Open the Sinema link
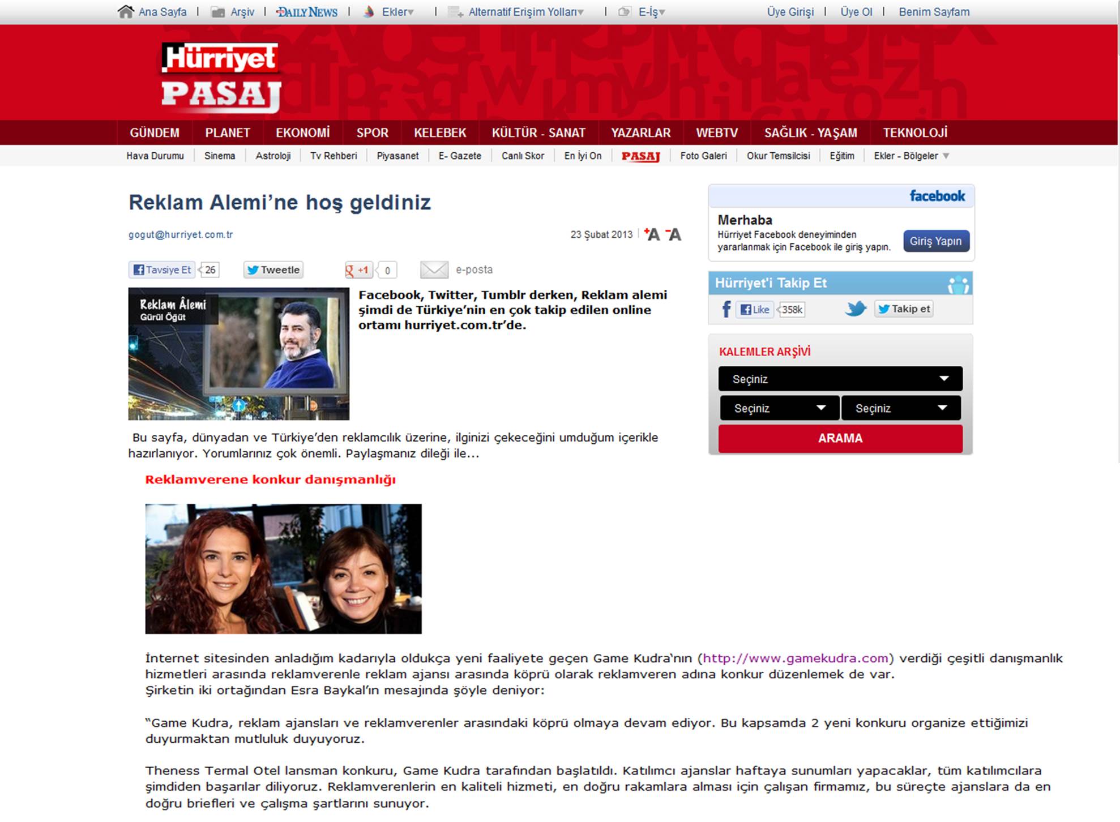1120x822 pixels. (220, 156)
